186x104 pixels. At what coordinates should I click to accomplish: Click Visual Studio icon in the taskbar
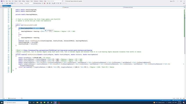coord(55,103)
